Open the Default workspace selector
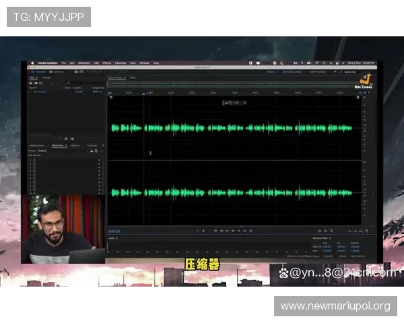This screenshot has height=323, width=404. 272,71
